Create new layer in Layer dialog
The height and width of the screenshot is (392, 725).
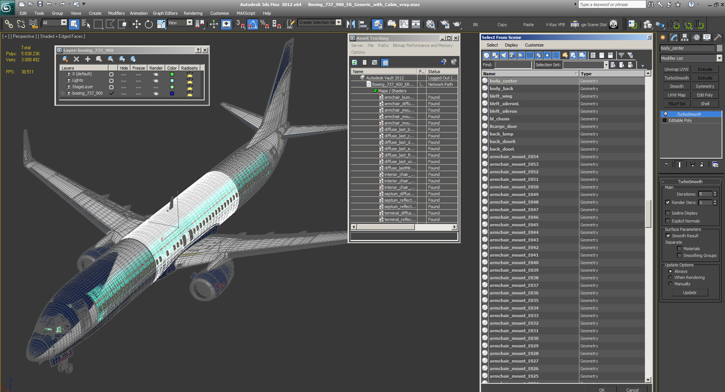tap(65, 59)
